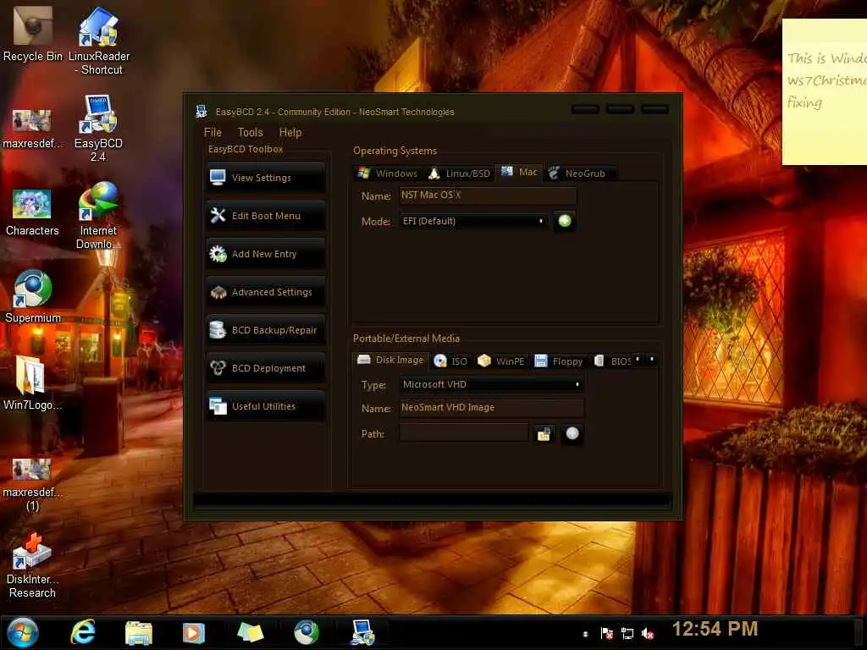
Task: Open Windows Explorer from taskbar
Action: point(138,633)
